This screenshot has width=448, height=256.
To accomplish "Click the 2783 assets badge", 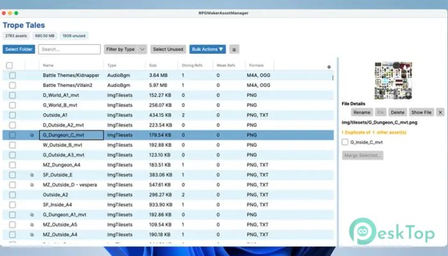I will click(16, 36).
